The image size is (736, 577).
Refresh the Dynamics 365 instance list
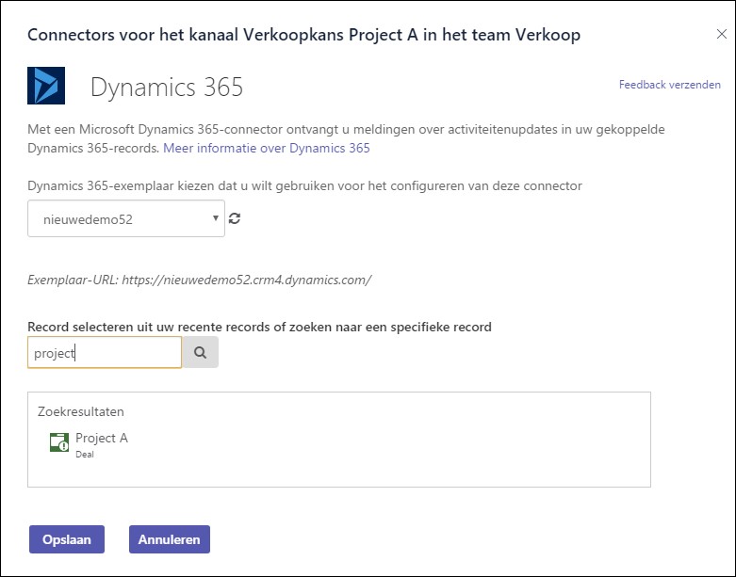pos(235,218)
